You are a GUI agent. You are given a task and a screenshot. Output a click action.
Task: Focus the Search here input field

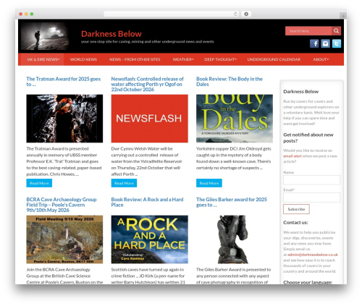pos(308,31)
